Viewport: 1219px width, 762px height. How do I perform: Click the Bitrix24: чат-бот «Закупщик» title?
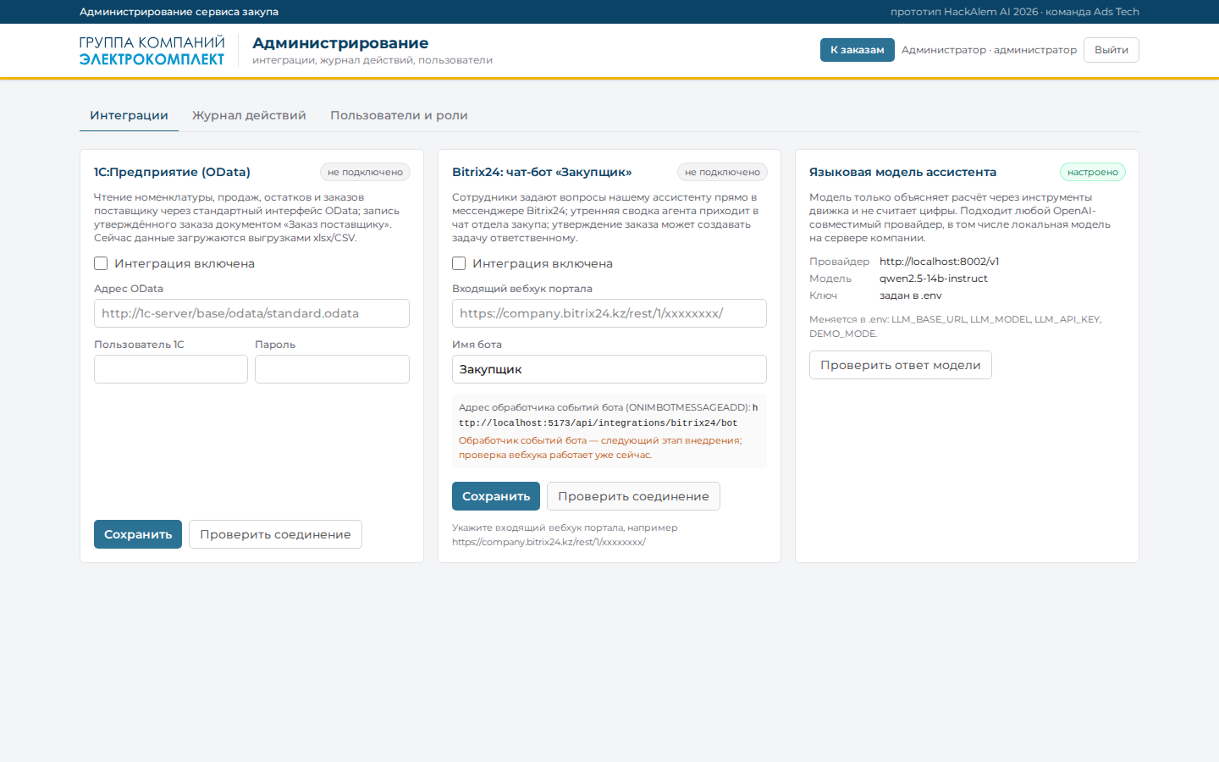(542, 172)
